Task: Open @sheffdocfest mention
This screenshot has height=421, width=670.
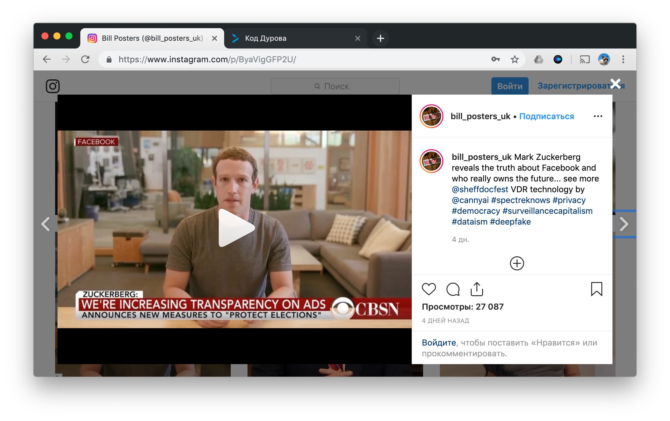Action: pos(480,189)
